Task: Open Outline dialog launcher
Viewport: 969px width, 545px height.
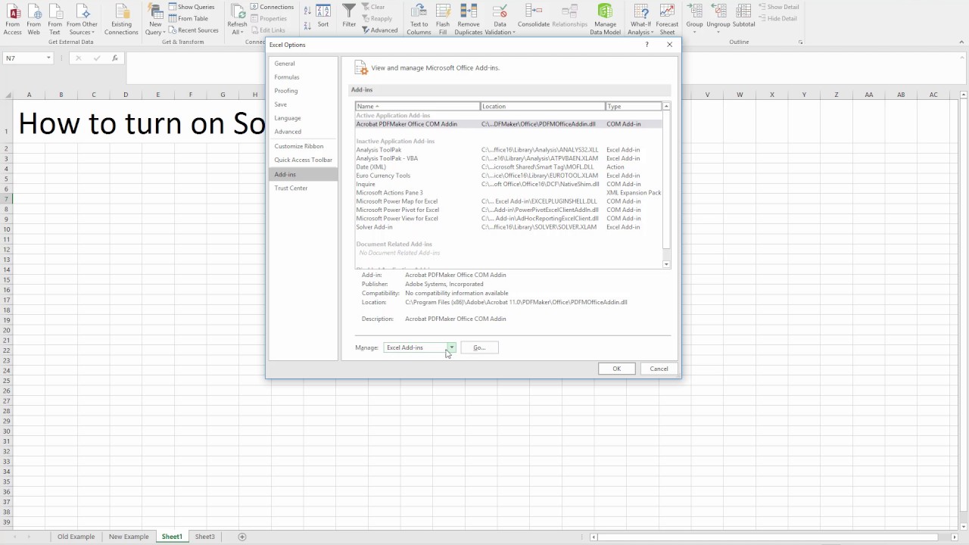Action: (801, 42)
